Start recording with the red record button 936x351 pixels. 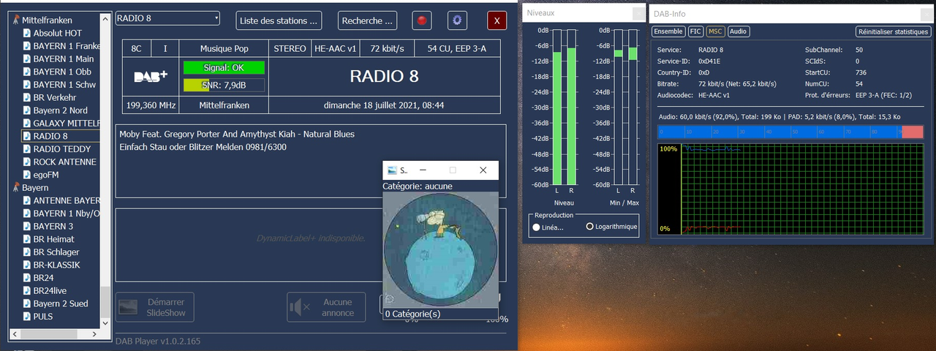[x=422, y=20]
